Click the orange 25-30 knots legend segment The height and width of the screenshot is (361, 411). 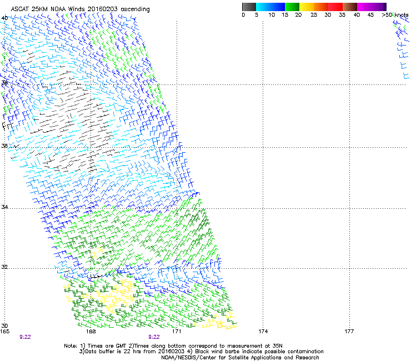pos(321,7)
